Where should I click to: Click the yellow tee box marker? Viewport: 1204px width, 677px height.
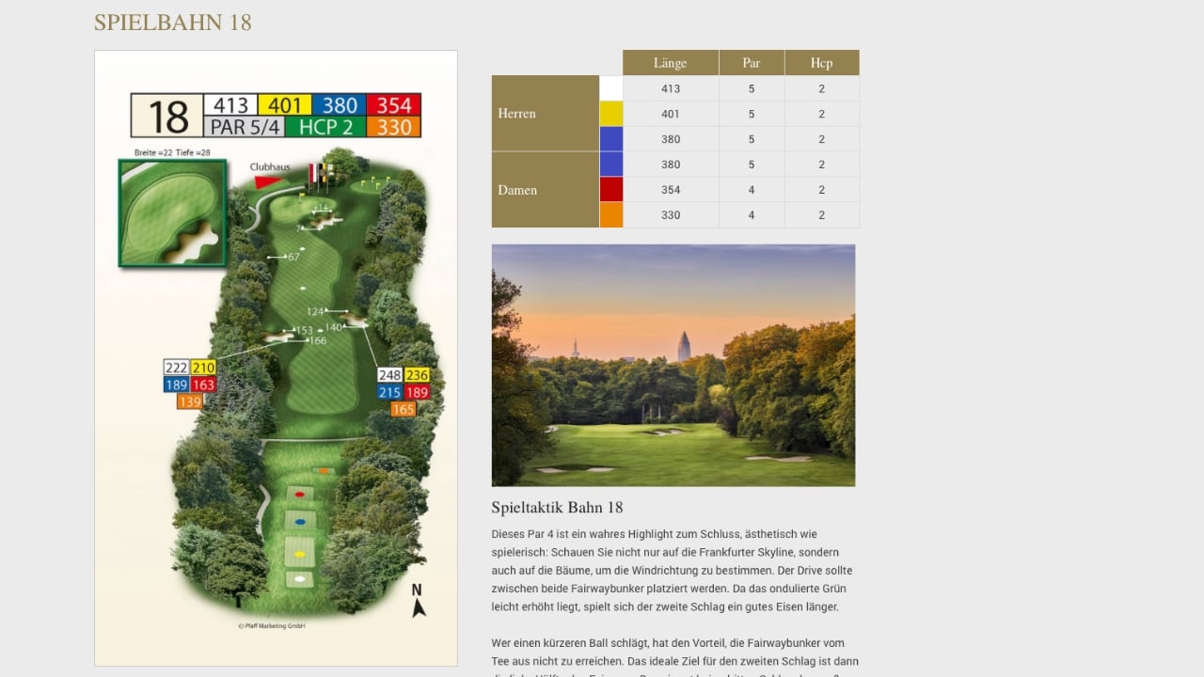coord(300,554)
